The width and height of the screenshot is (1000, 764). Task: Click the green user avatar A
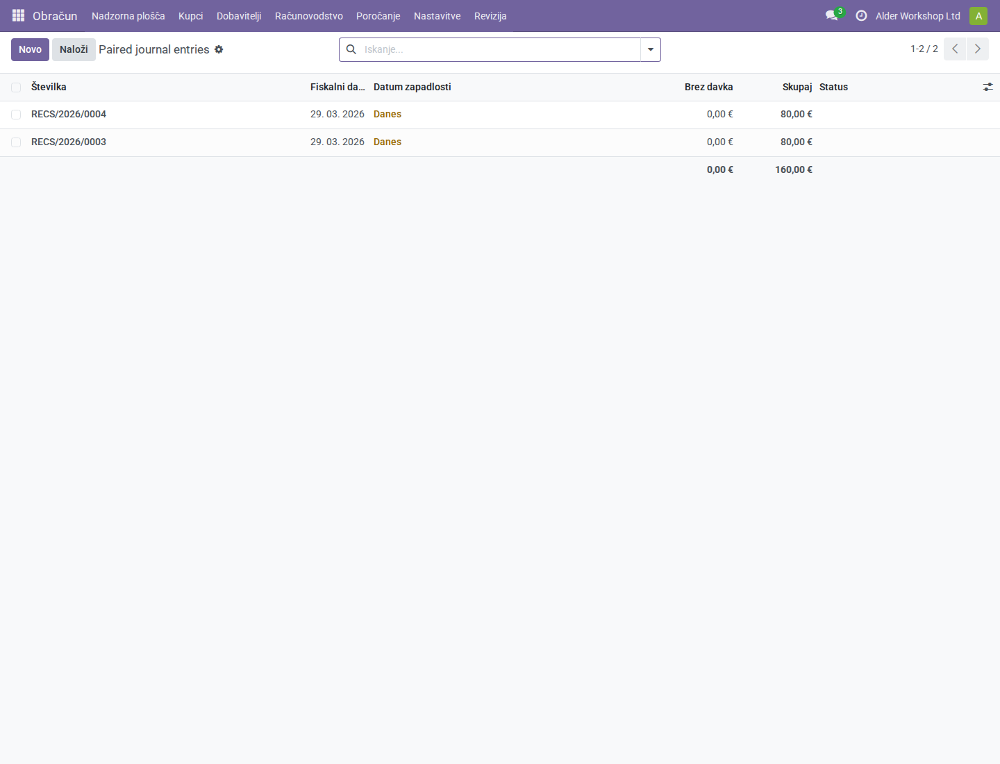click(978, 16)
